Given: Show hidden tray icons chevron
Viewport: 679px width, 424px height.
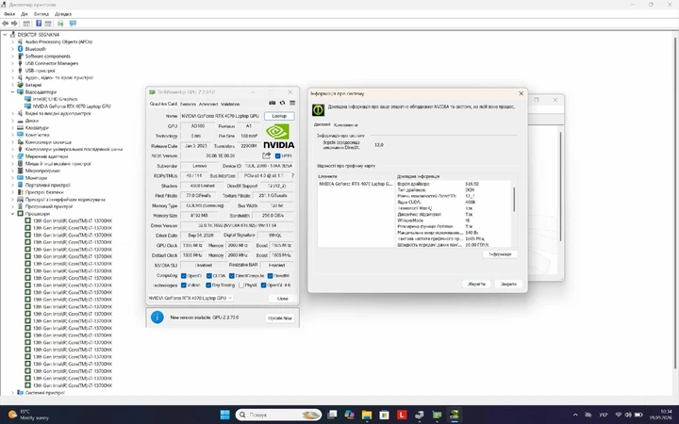Looking at the screenshot, I should click(575, 415).
